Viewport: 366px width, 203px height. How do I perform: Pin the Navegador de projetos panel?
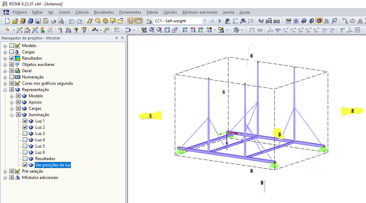(116, 38)
